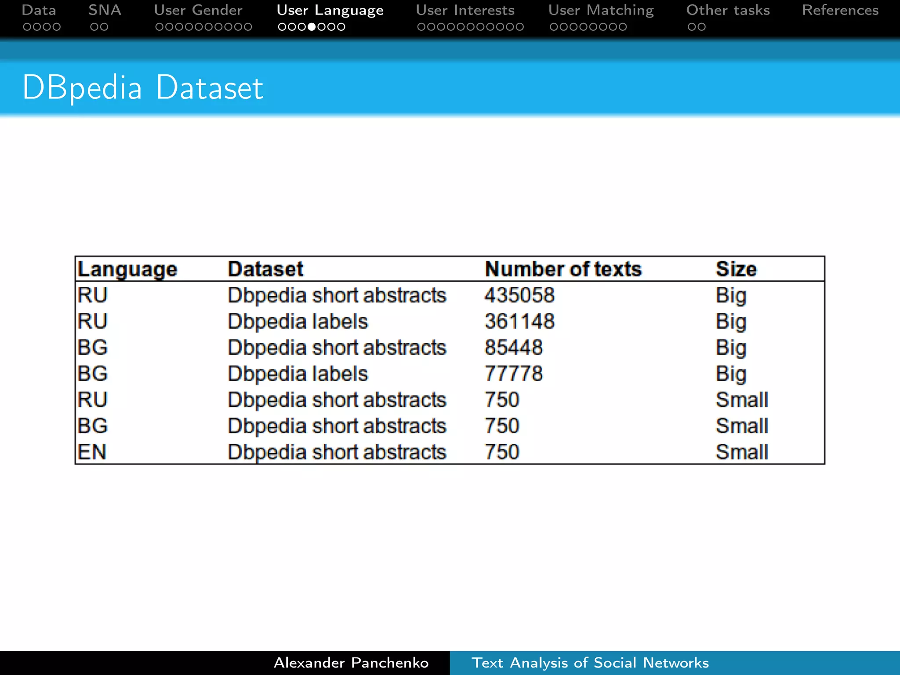Image resolution: width=900 pixels, height=675 pixels.
Task: Click the Size column header
Action: tap(737, 269)
